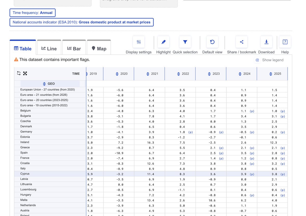Screen dimensions: 306x216
Task: Select the European Union - 27 countries row
Action: (48, 90)
